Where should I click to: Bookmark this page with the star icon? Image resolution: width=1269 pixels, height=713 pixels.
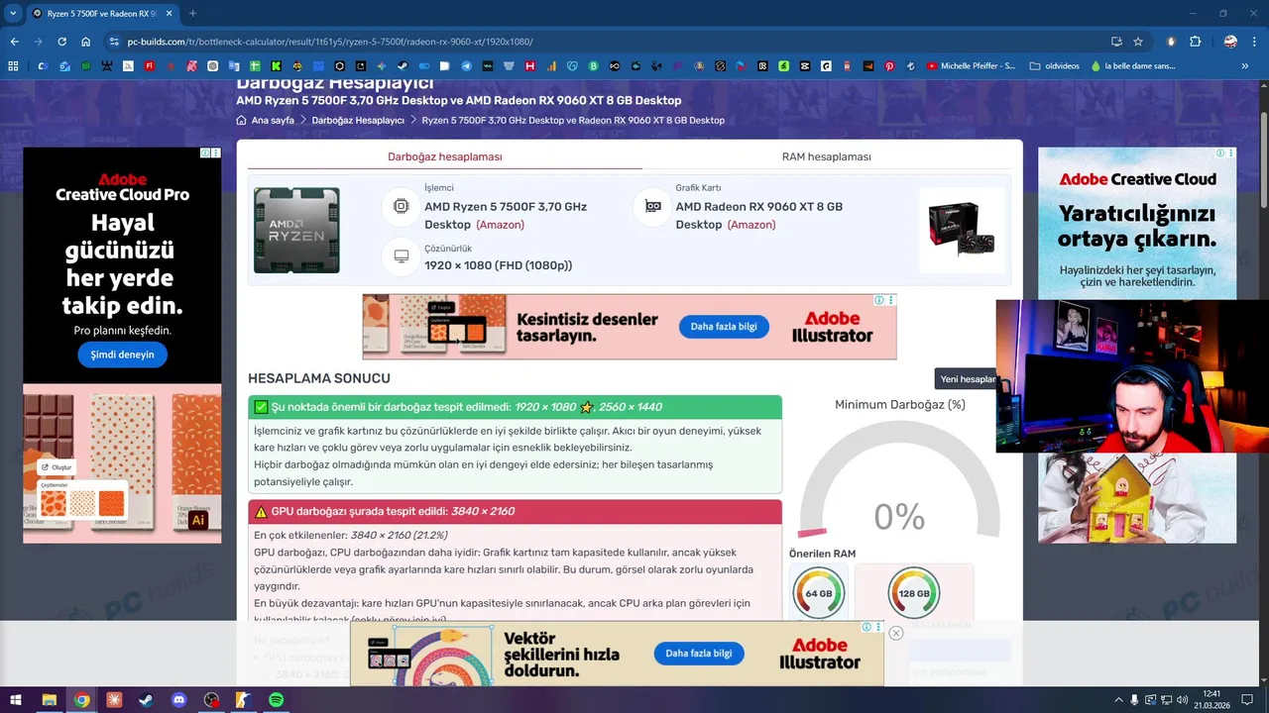coord(1138,42)
